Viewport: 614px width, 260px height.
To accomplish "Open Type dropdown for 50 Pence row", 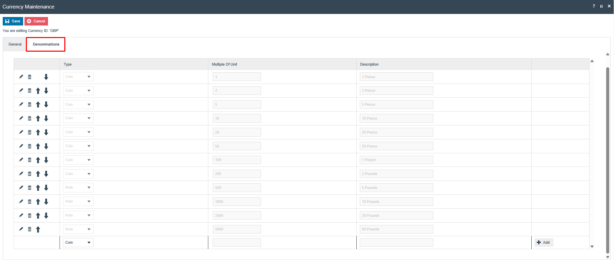I will [x=78, y=146].
